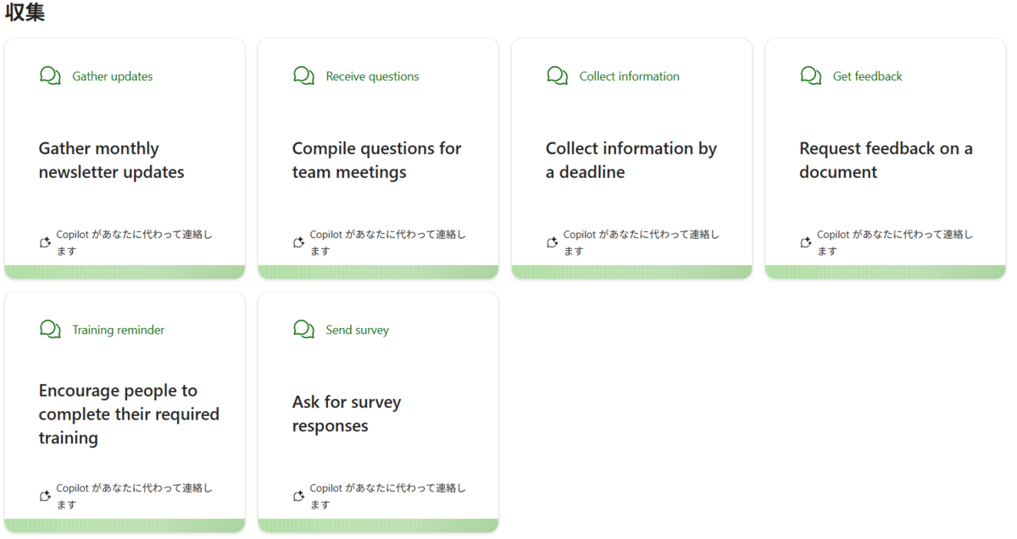The image size is (1017, 539).
Task: Click the chat icon beside Training reminder
Action: point(50,330)
